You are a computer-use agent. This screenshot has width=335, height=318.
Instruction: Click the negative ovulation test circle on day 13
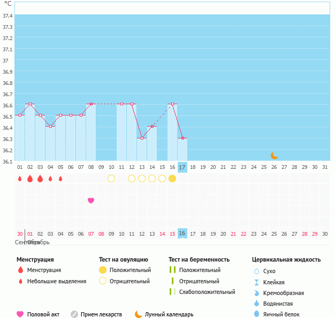pyautogui.click(x=142, y=179)
